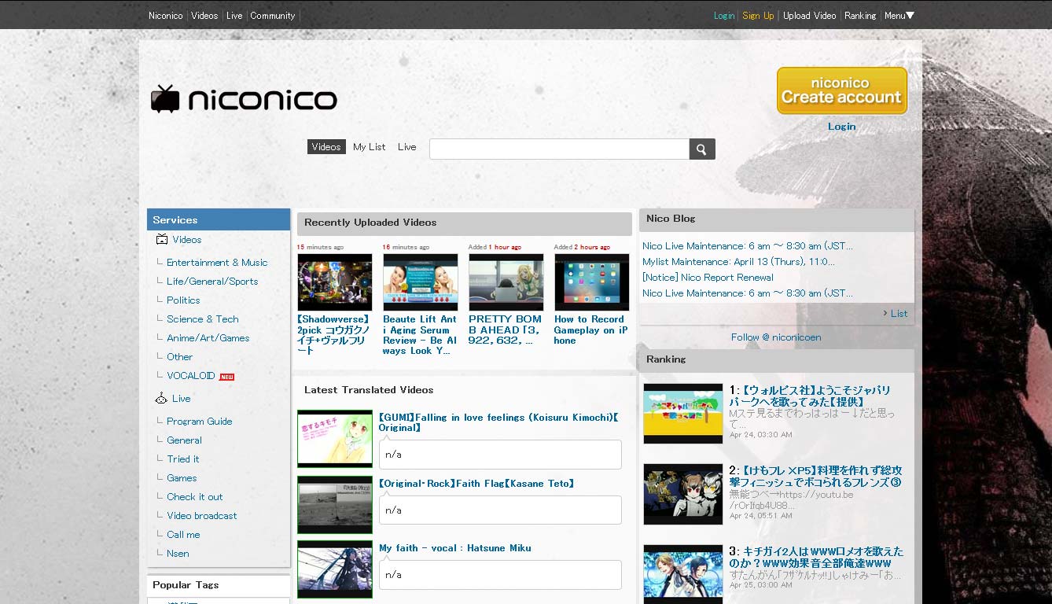
Task: Click Videos heading link in Services
Action: pos(187,240)
